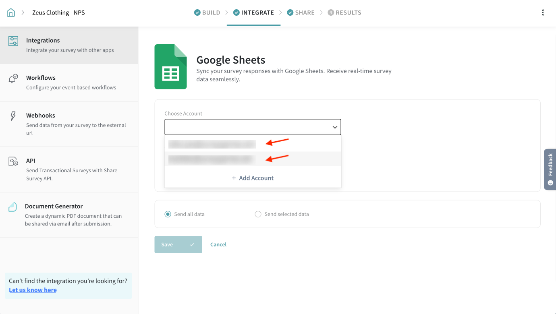This screenshot has width=556, height=314.
Task: Click the INTEGRATE step checkmark icon
Action: 237,12
